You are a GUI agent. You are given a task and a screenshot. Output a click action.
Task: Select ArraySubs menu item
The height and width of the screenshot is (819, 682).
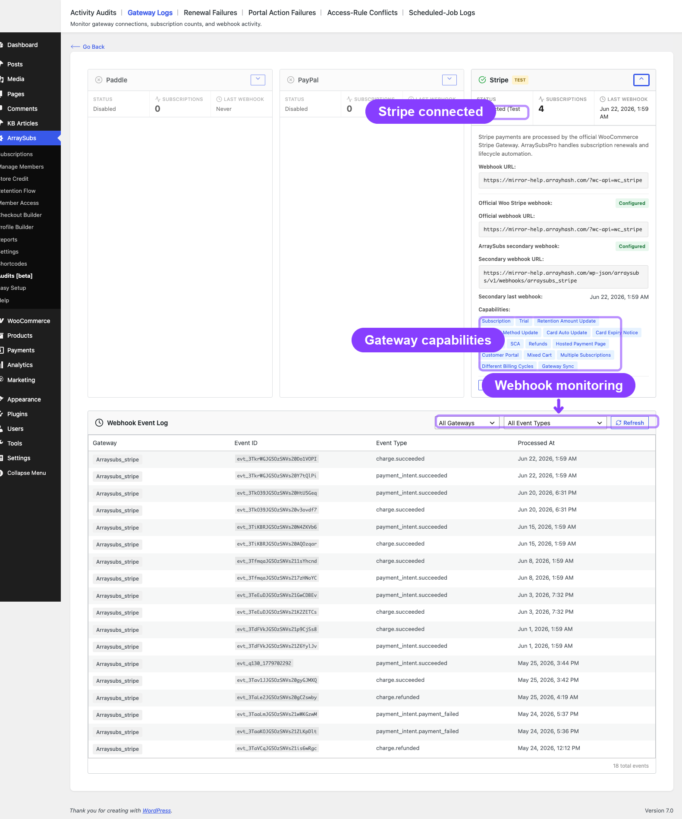30,138
